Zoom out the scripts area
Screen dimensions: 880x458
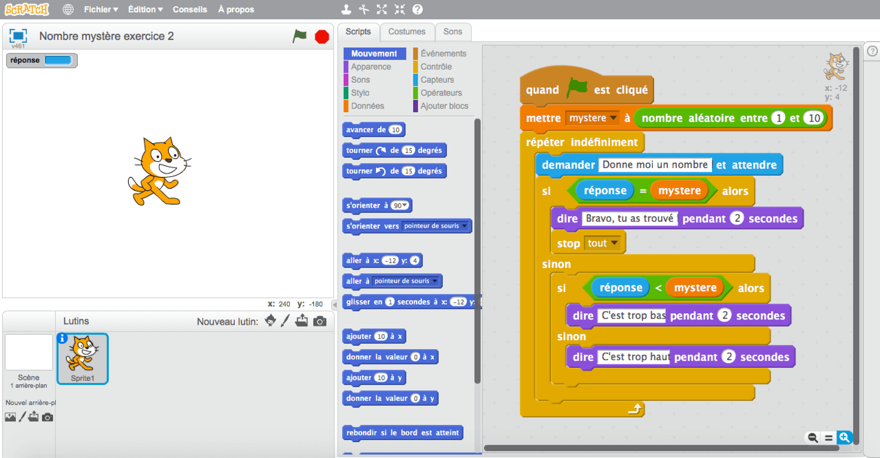813,438
